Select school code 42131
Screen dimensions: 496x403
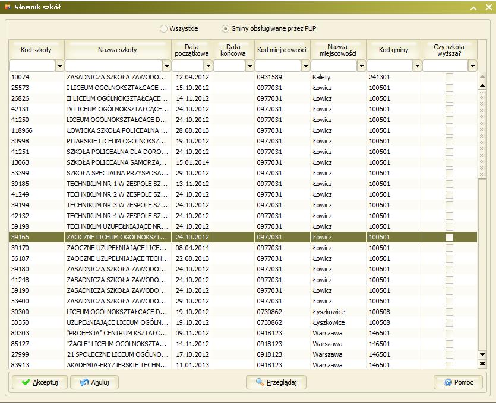tap(20, 110)
